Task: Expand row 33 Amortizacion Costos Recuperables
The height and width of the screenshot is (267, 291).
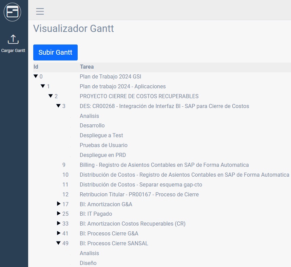Action: point(58,224)
